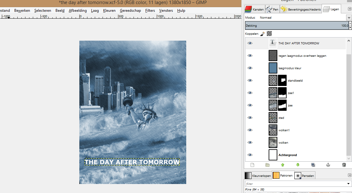Hide the 'standbeeld' layer visibility eye
The height and width of the screenshot is (193, 352).
coord(250,80)
